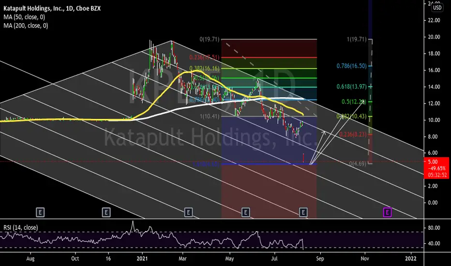This screenshot has height=266, width=451.
Task: Click 18.00 on the price axis
Action: pos(434,54)
